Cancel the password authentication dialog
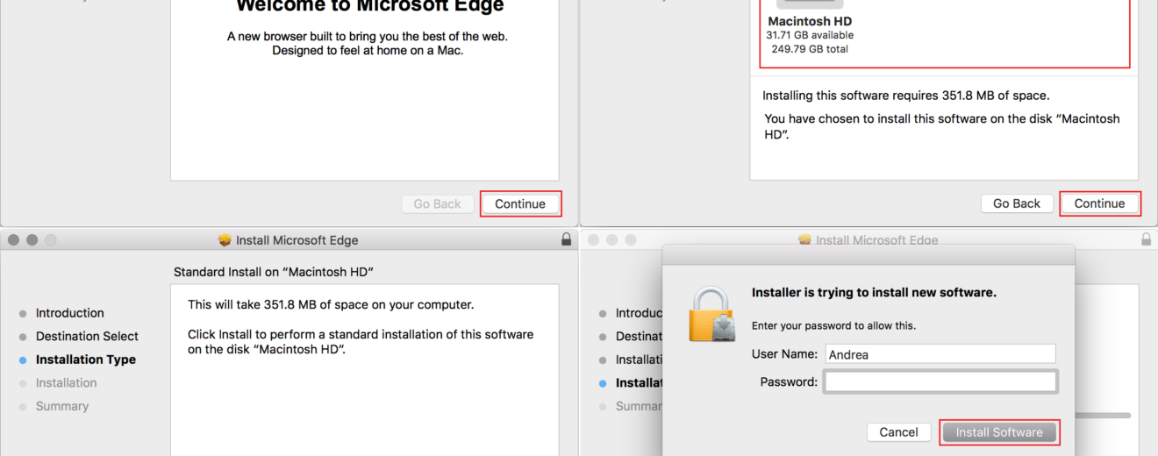 [x=898, y=432]
